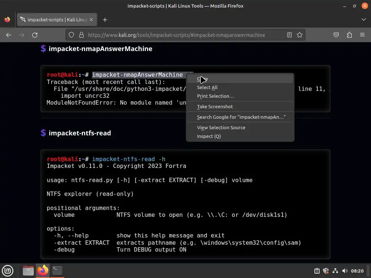The height and width of the screenshot is (278, 371).
Task: Open the update manager tray icon
Action: click(317, 271)
